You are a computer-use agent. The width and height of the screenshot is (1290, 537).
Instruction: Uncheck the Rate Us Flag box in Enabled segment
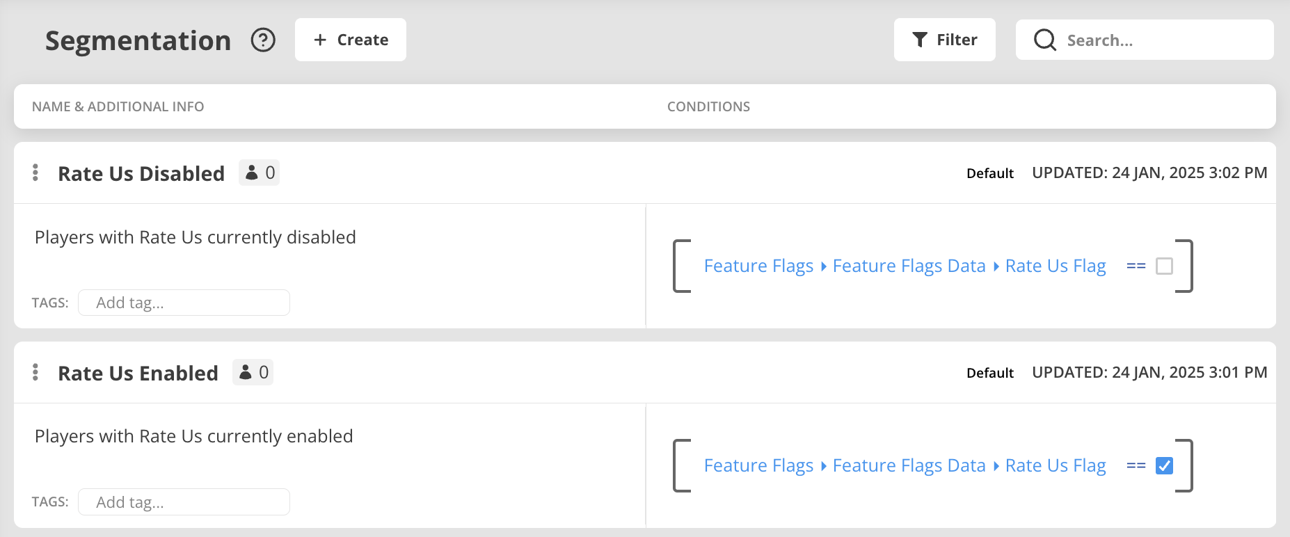coord(1164,465)
